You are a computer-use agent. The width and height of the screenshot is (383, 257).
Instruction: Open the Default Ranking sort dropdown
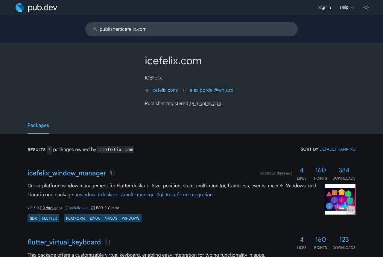(337, 149)
